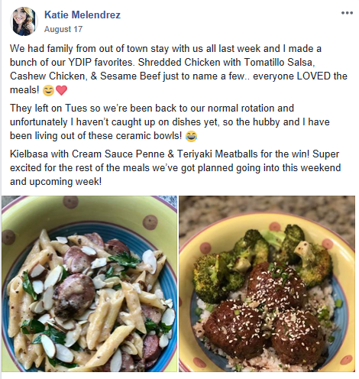Image resolution: width=359 pixels, height=379 pixels.
Task: Open Katie Melendrez's profile name link
Action: (x=82, y=15)
